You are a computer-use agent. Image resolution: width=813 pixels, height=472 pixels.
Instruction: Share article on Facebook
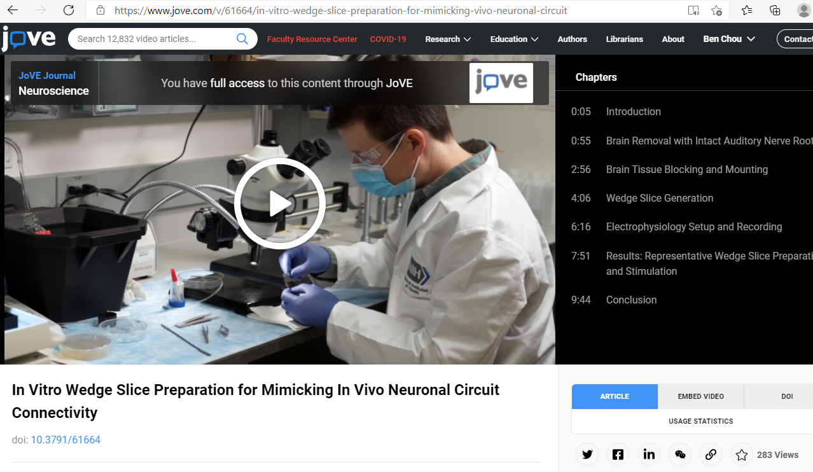[618, 454]
